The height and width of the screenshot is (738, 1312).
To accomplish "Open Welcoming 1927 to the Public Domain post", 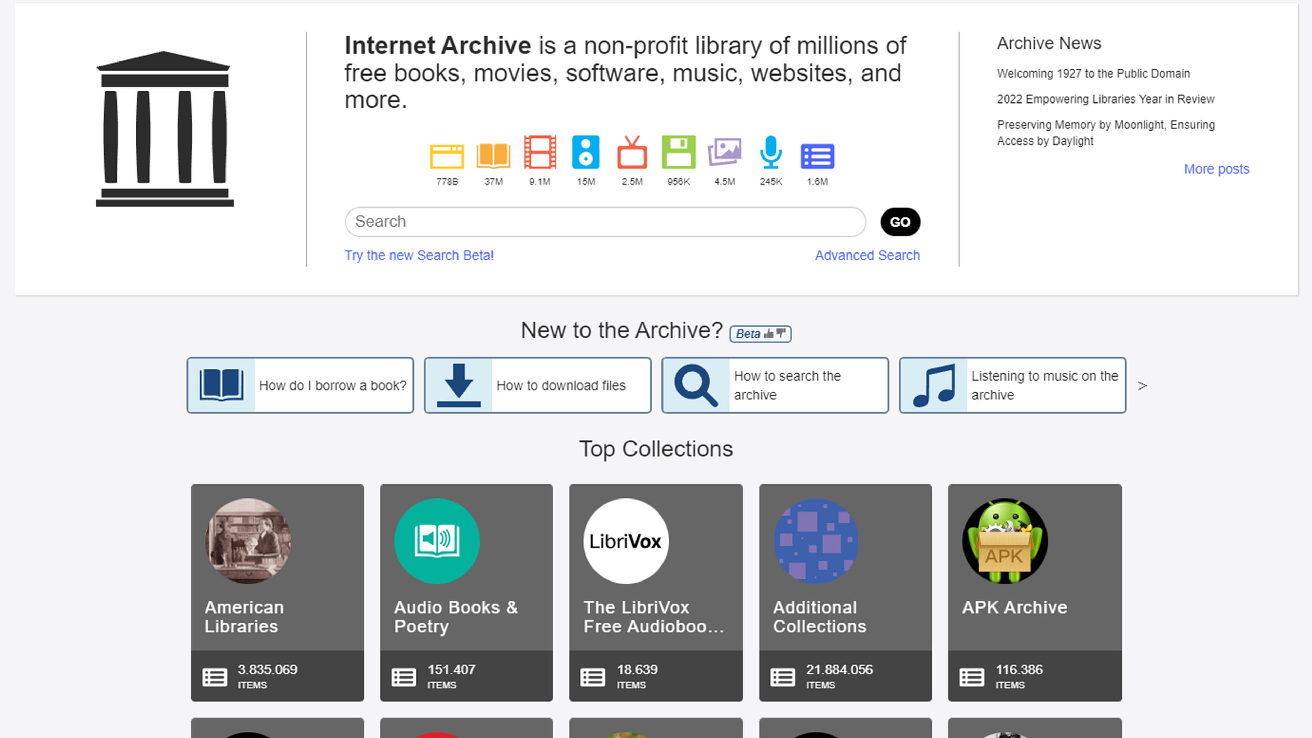I will [1093, 73].
